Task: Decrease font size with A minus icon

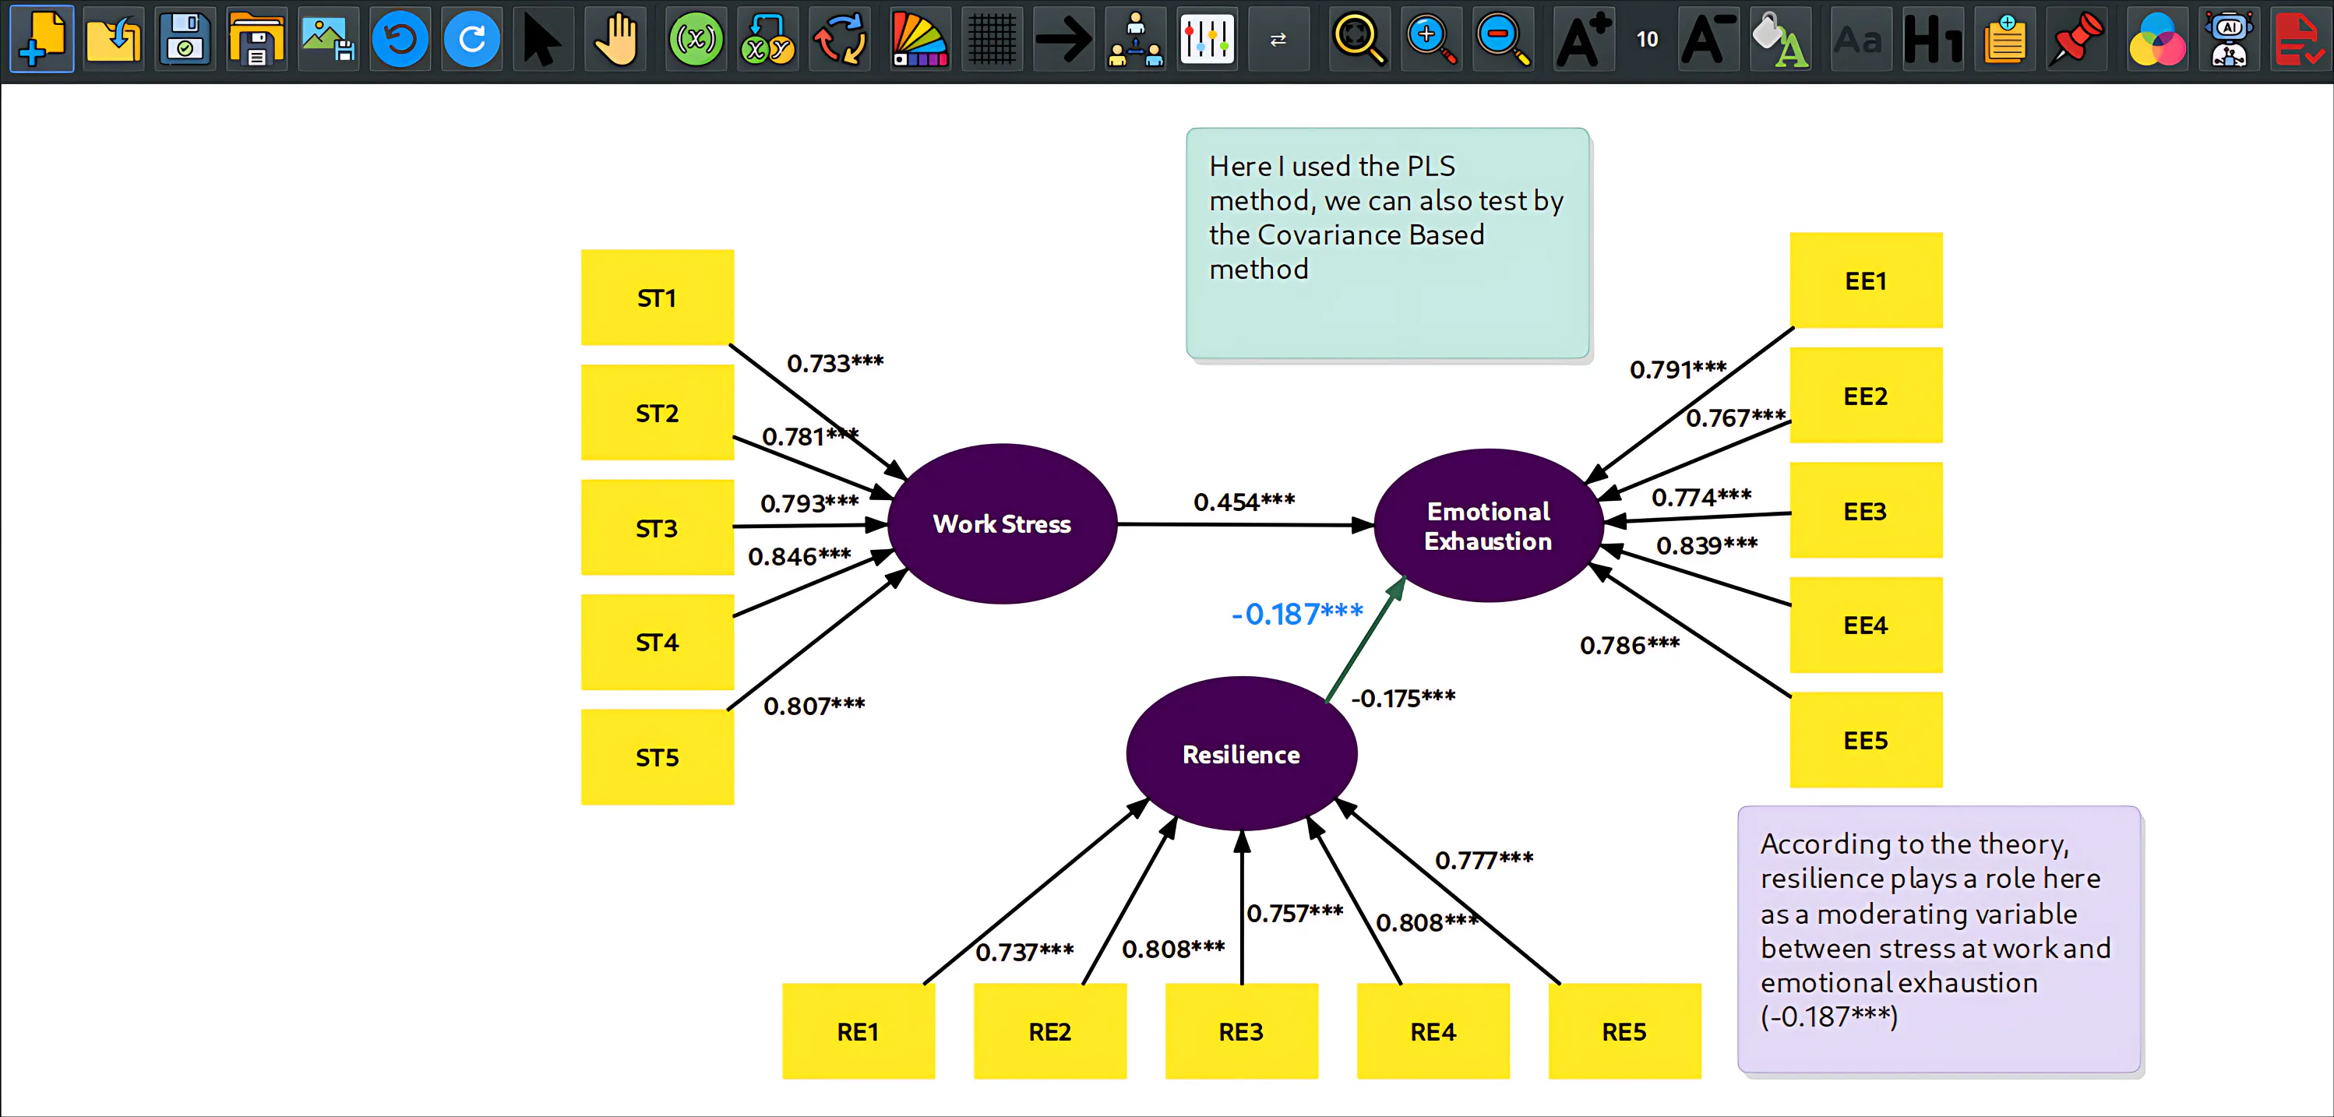Action: tap(1709, 39)
